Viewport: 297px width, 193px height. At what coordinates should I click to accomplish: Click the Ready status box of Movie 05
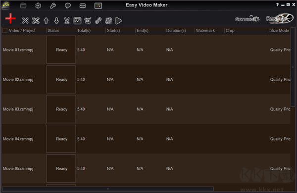tap(61, 169)
